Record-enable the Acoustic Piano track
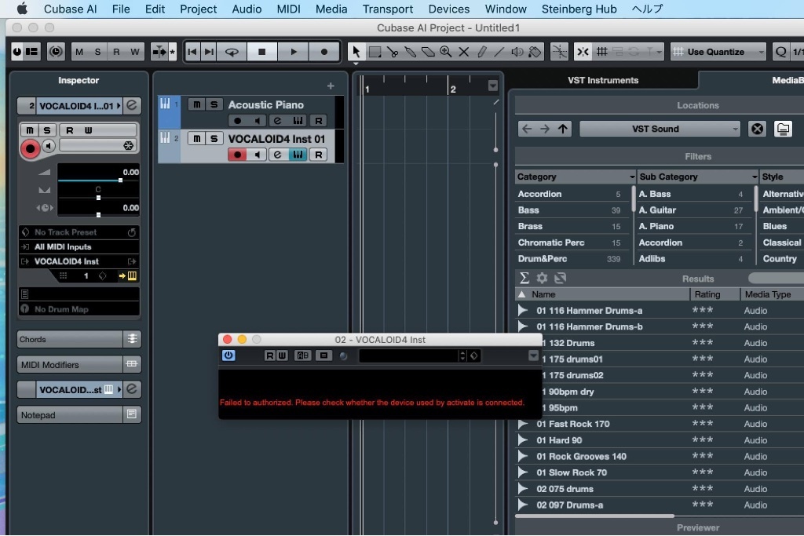 (x=237, y=121)
